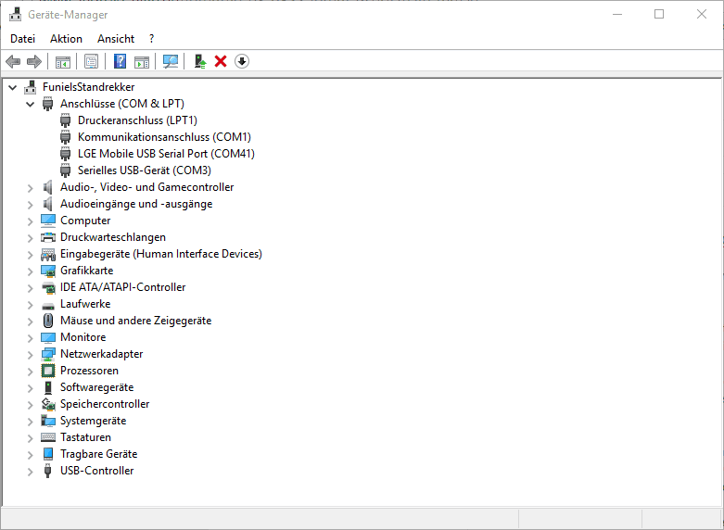Select Kommunikationsanschluss (COM1)
724x530 pixels.
coord(164,136)
